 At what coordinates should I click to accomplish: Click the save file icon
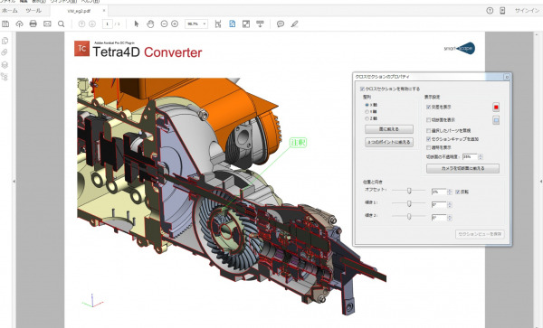[x=5, y=23]
